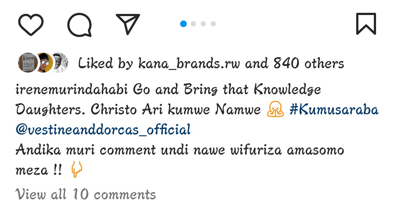The image size is (397, 208).
Task: Click the pointing-down hand emoji
Action: [x=77, y=170]
